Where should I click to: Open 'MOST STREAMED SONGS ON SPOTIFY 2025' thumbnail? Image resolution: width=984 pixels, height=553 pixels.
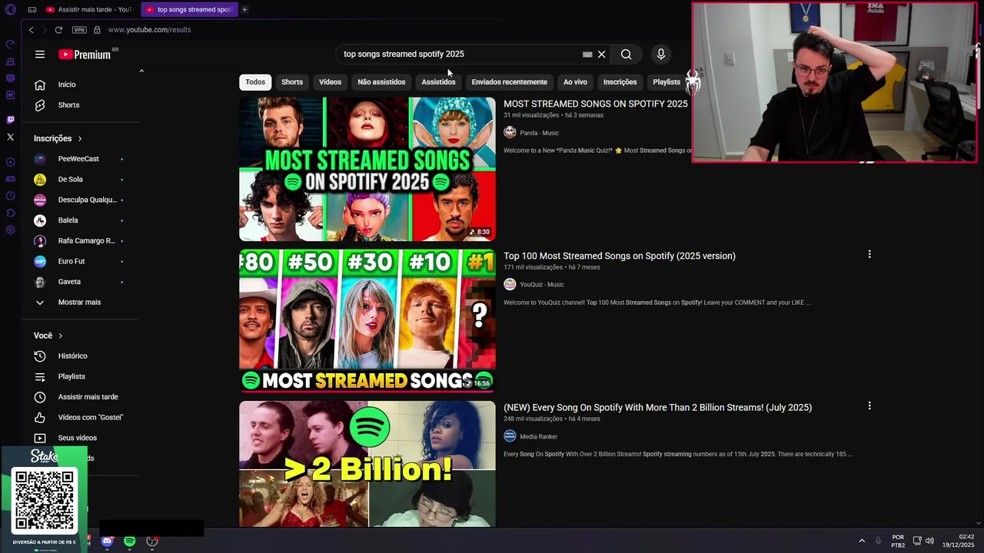click(367, 169)
